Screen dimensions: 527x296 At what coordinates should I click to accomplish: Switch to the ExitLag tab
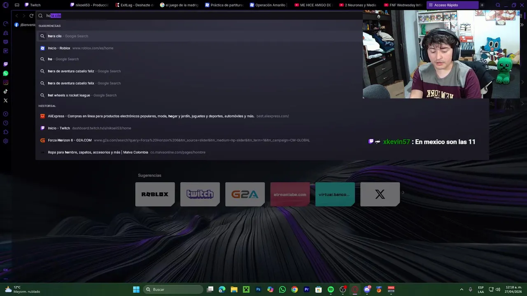[134, 5]
